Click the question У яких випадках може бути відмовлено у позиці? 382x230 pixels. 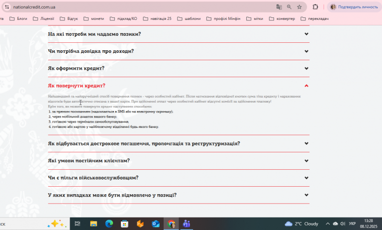coord(112,195)
